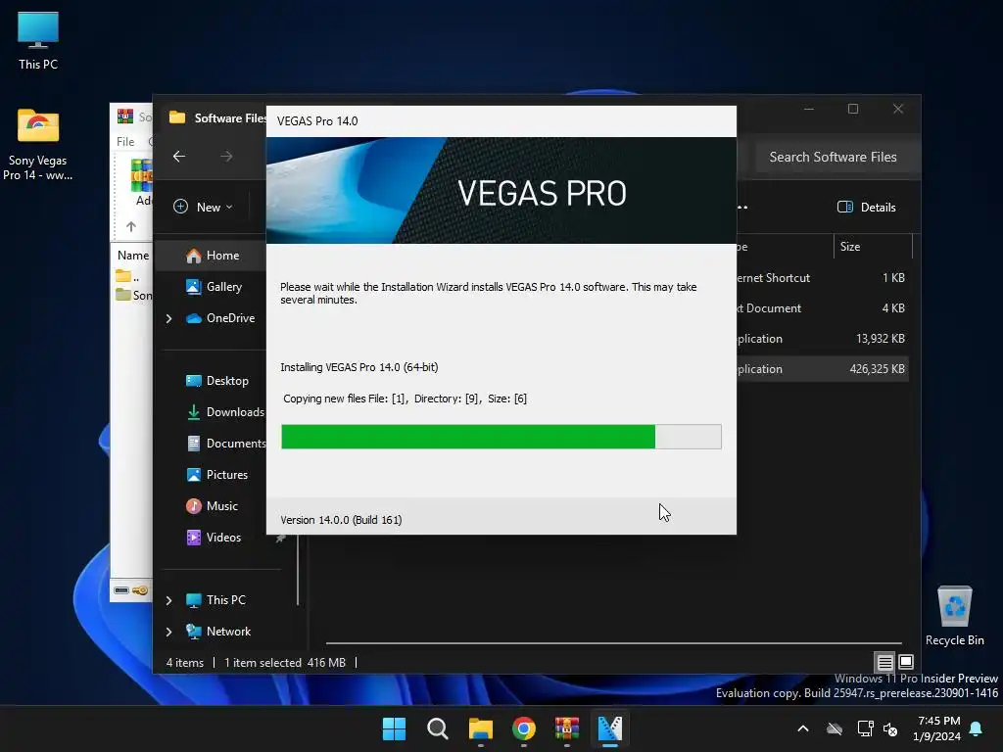Expand the This PC tree node
Image resolution: width=1003 pixels, height=752 pixels.
[168, 600]
